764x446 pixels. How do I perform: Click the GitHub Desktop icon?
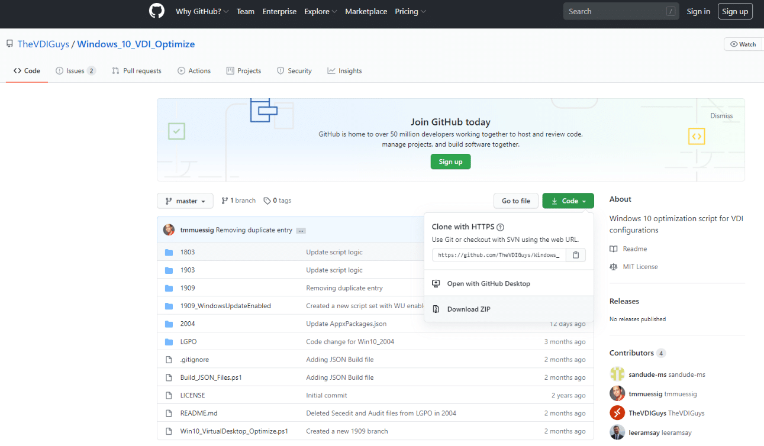(436, 283)
